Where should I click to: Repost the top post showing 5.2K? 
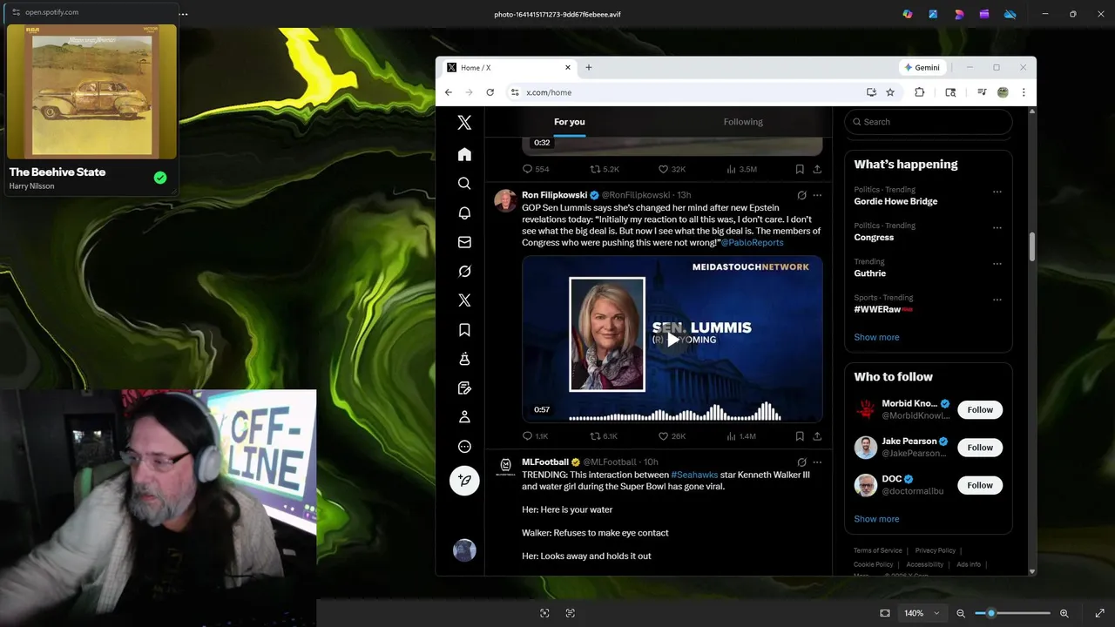point(605,169)
